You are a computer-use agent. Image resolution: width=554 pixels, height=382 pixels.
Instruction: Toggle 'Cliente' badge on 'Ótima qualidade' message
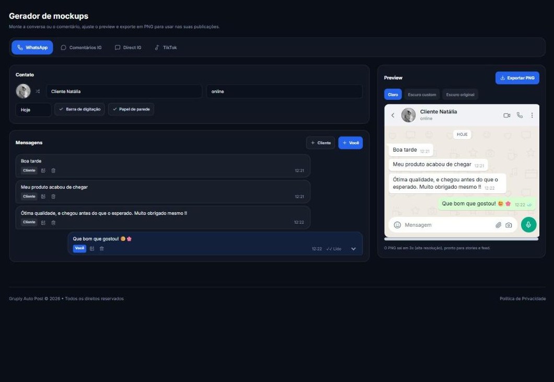click(x=29, y=222)
